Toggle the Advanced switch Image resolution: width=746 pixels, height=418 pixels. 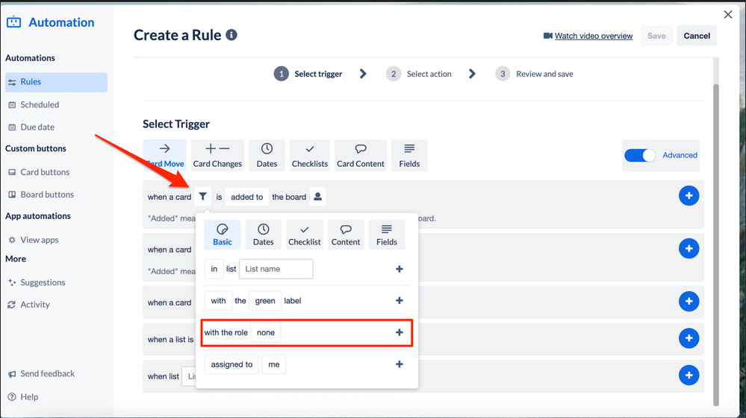(x=639, y=155)
